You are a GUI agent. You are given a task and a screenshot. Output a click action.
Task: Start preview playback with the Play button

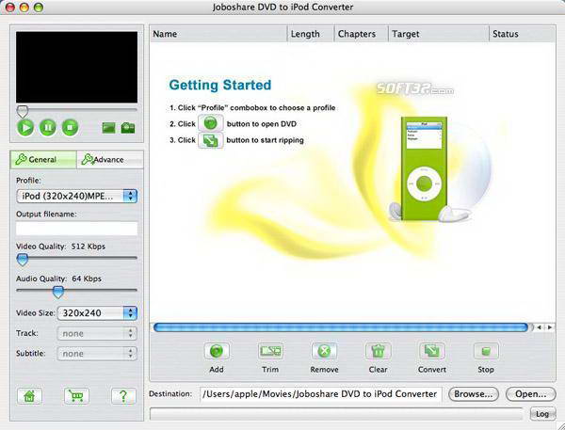[25, 127]
